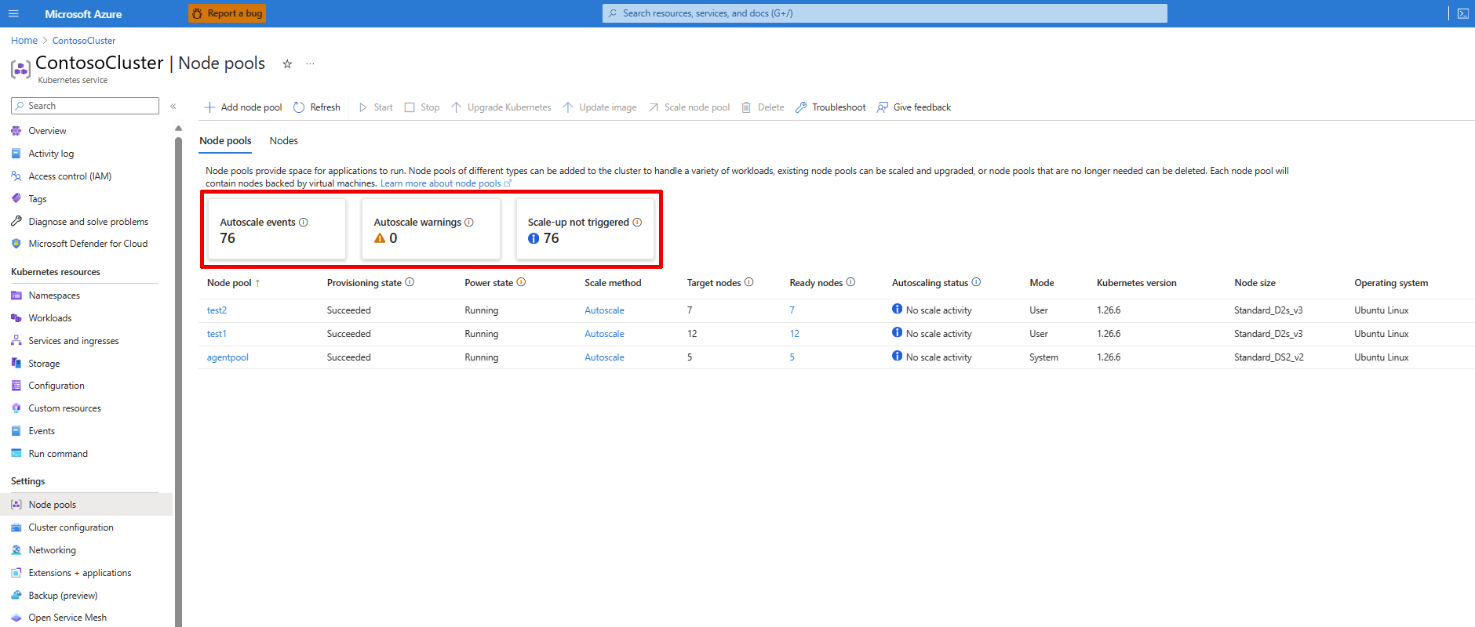Click the Extensions + applications icon
This screenshot has height=627, width=1475.
(x=16, y=573)
